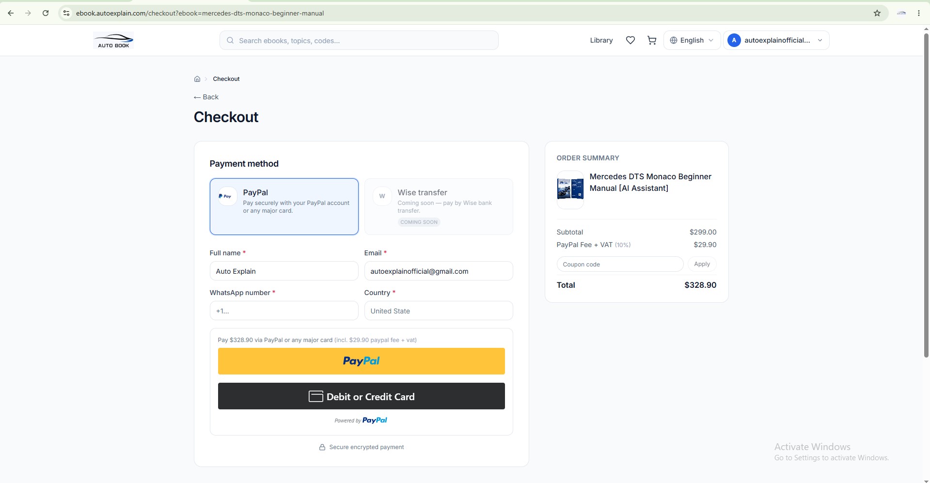This screenshot has width=930, height=483.
Task: Go to home via breadcrumb house icon
Action: click(x=197, y=79)
